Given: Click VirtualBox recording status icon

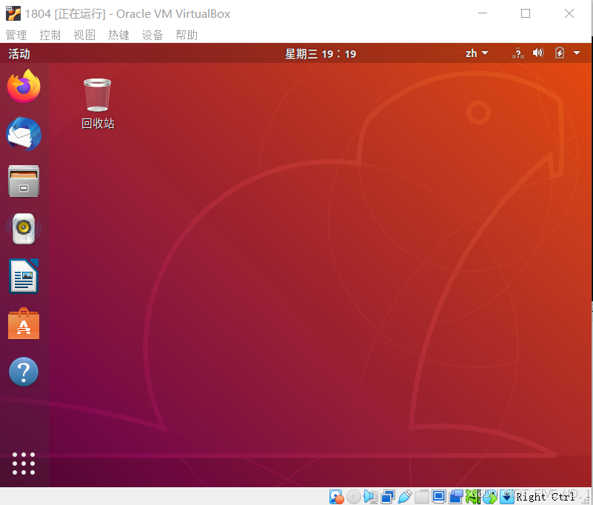Looking at the screenshot, I should (456, 497).
